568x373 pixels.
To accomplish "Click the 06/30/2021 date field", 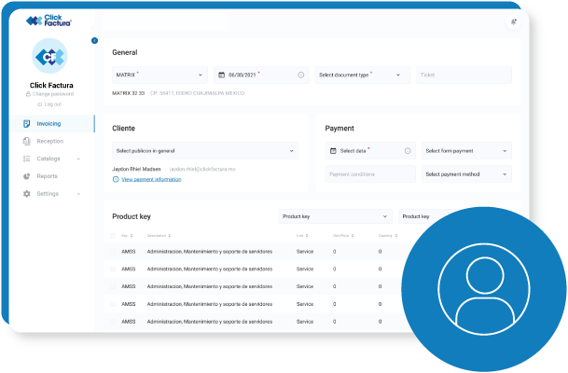I will coord(261,75).
